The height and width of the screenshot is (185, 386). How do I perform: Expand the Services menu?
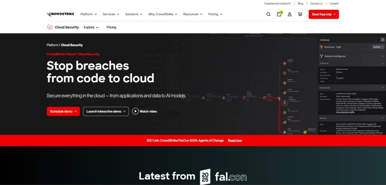[x=111, y=14]
